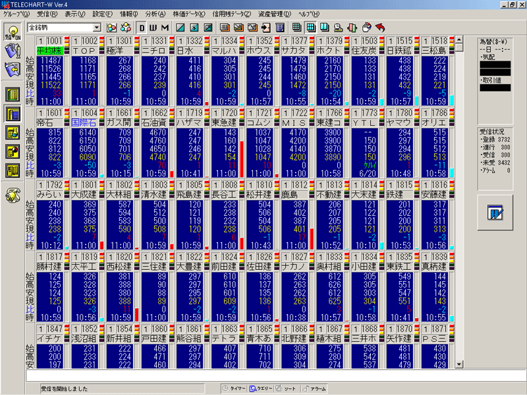
Task: Switch to monthly chart with M button
Action: coord(165,28)
